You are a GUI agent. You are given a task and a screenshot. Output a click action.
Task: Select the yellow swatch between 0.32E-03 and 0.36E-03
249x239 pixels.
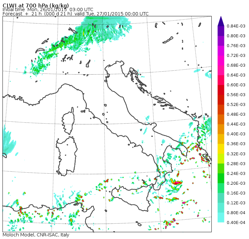pos(221,149)
